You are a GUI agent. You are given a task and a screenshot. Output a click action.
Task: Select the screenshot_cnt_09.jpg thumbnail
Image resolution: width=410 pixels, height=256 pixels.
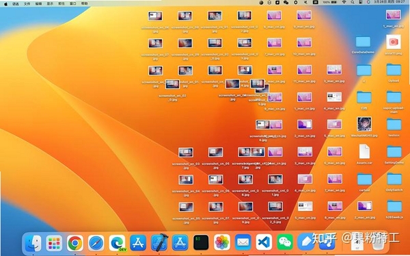click(245, 207)
